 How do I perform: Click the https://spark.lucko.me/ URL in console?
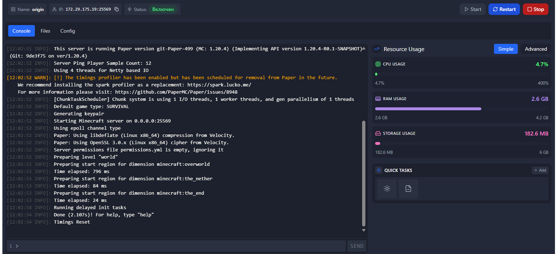219,85
